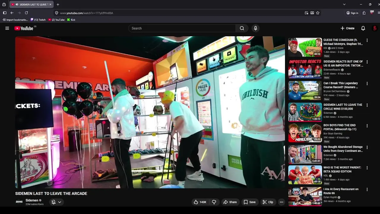Open options menu for GUESS THE COMEDIAN video
This screenshot has height=214, width=380.
(367, 40)
